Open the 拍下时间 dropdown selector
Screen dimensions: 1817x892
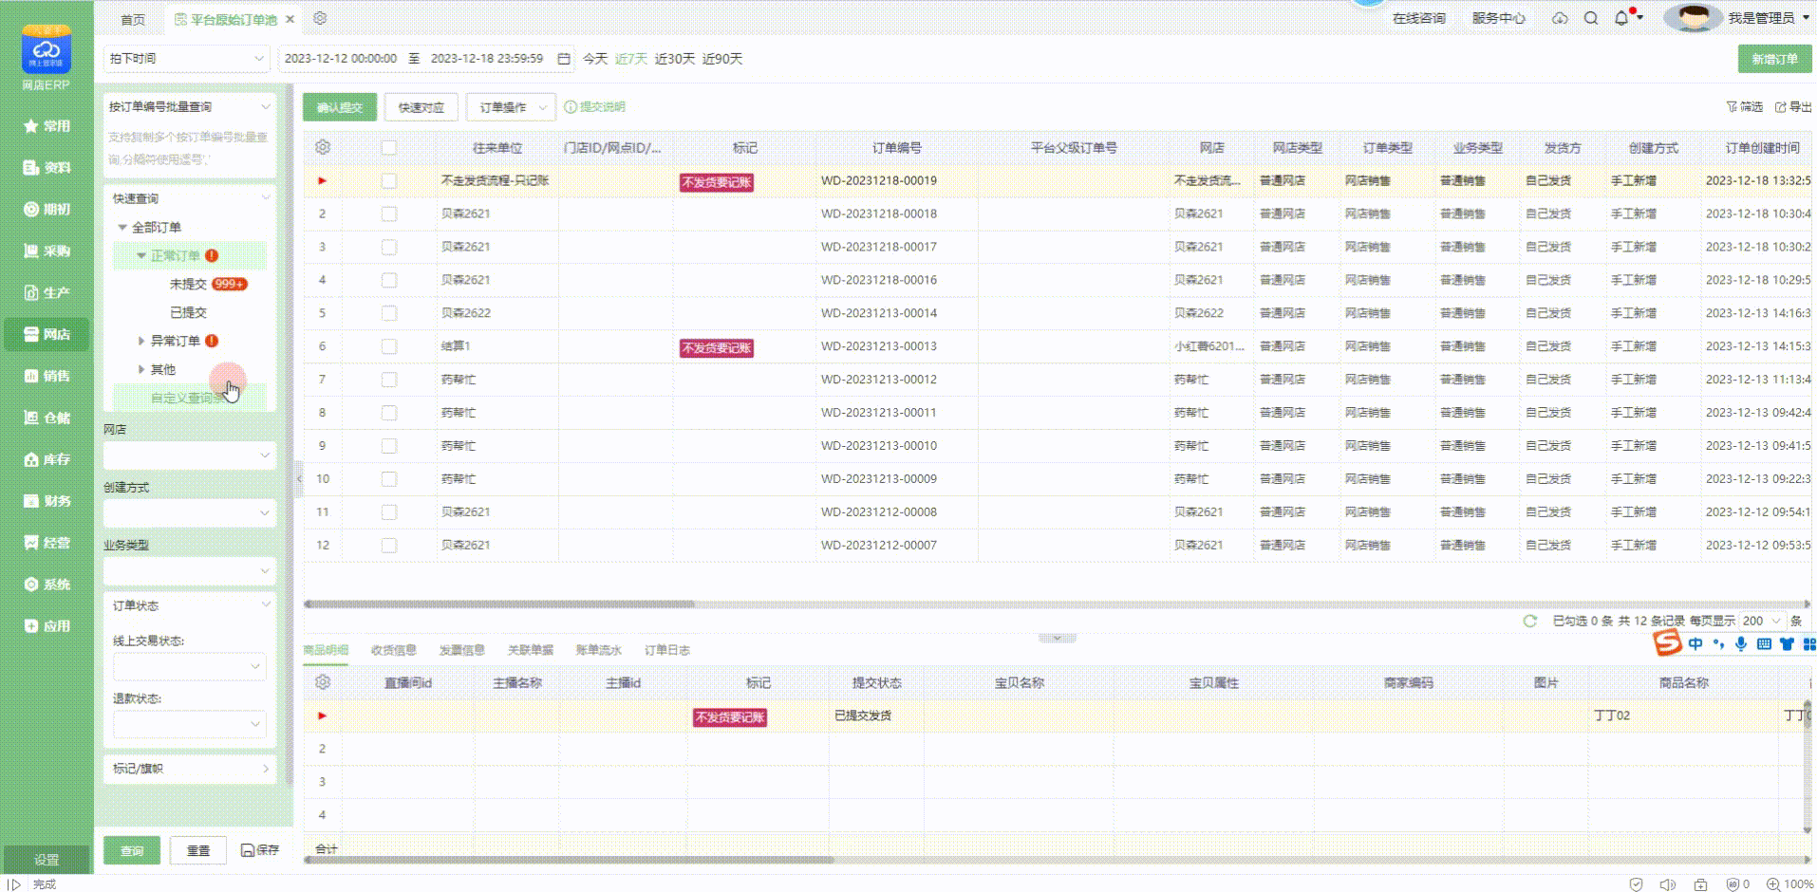(x=186, y=59)
